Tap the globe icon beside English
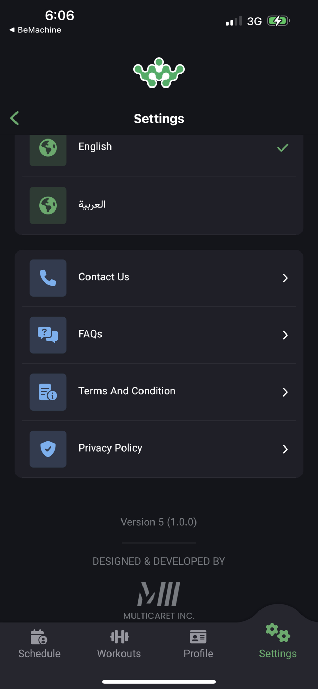Image resolution: width=318 pixels, height=689 pixels. [48, 148]
